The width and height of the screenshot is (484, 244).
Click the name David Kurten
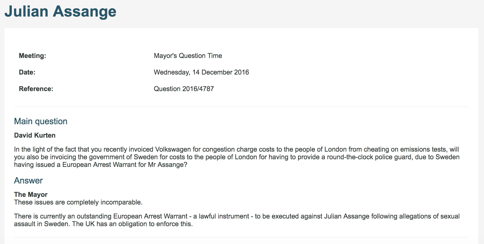click(35, 135)
